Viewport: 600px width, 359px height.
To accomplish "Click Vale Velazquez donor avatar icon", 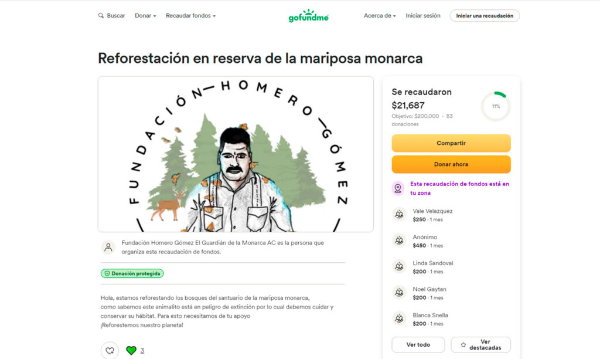I will point(399,215).
